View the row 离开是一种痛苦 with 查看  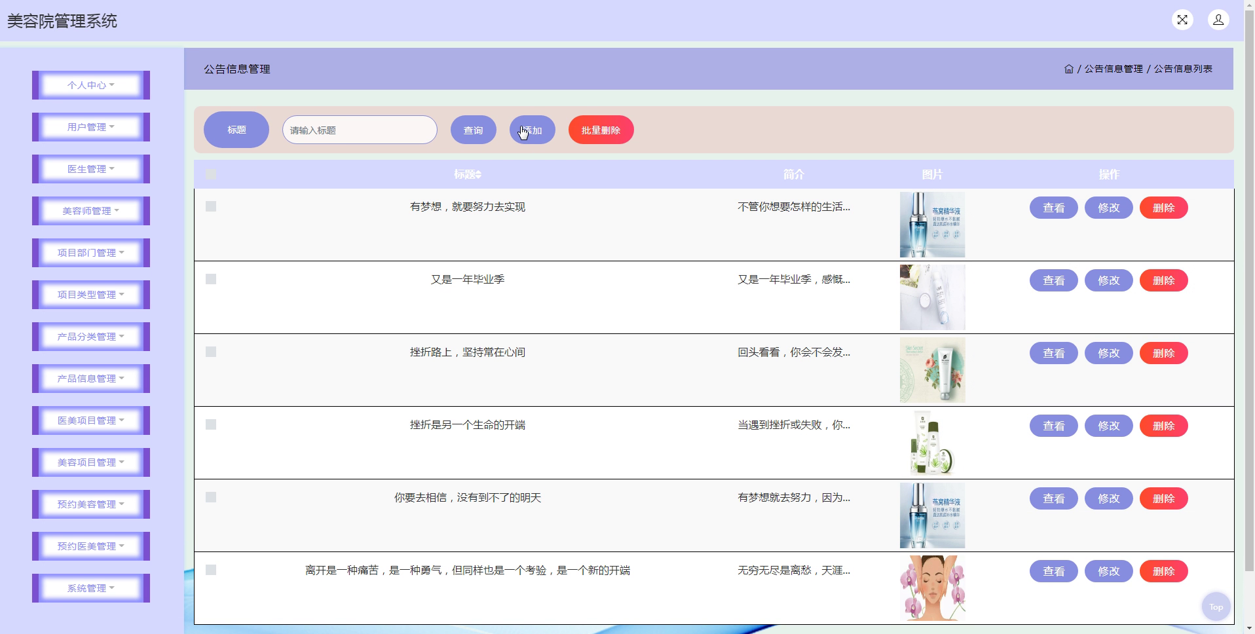tap(1054, 571)
